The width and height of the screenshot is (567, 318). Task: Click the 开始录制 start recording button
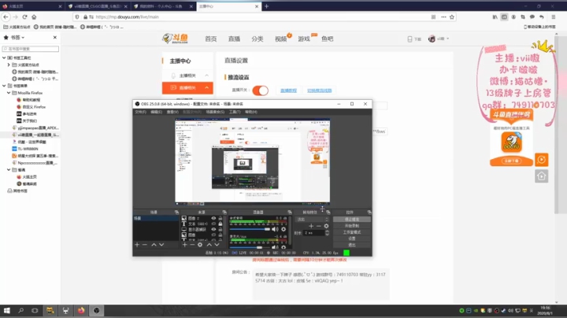[352, 226]
